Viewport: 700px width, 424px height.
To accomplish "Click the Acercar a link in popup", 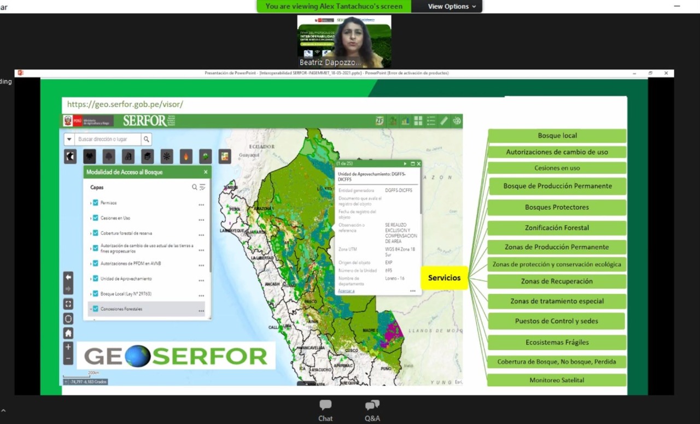I will point(346,291).
